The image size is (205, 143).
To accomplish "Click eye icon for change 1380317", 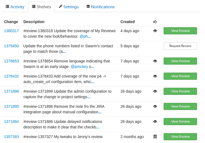I will [x=155, y=31].
